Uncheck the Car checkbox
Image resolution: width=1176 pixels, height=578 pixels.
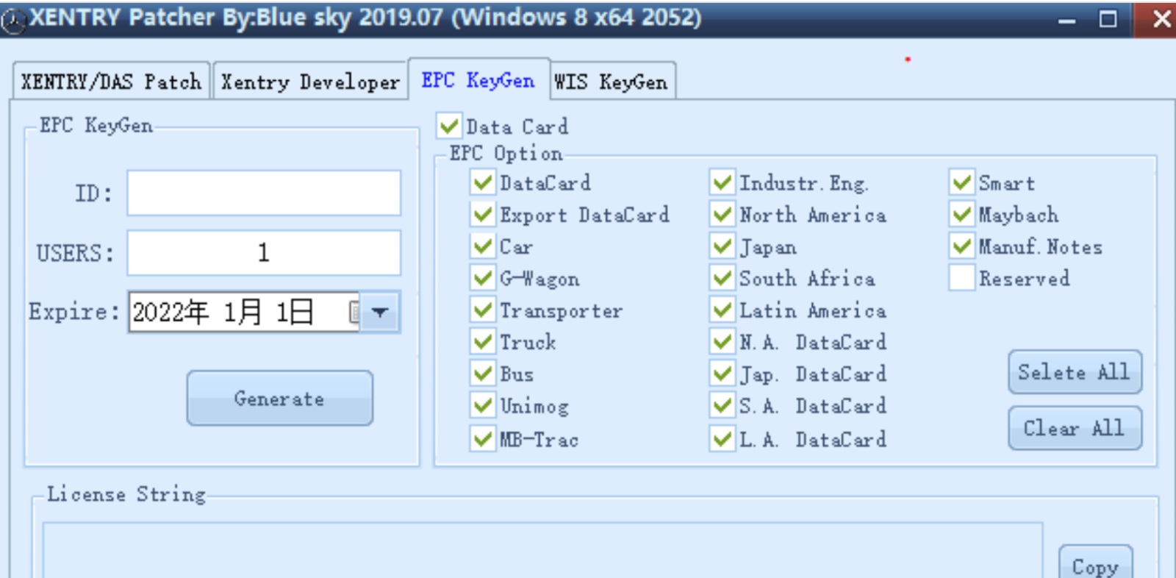coord(482,246)
